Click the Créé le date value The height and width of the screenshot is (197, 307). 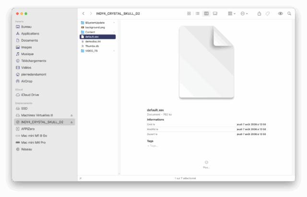[251, 124]
